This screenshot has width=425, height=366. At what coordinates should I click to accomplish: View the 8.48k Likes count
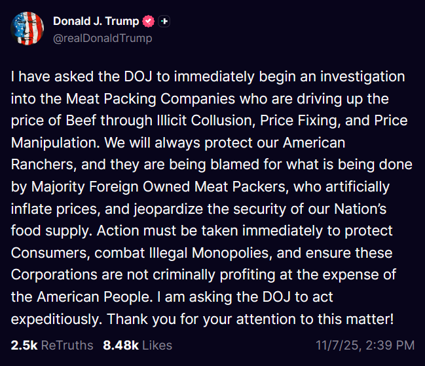click(x=138, y=345)
